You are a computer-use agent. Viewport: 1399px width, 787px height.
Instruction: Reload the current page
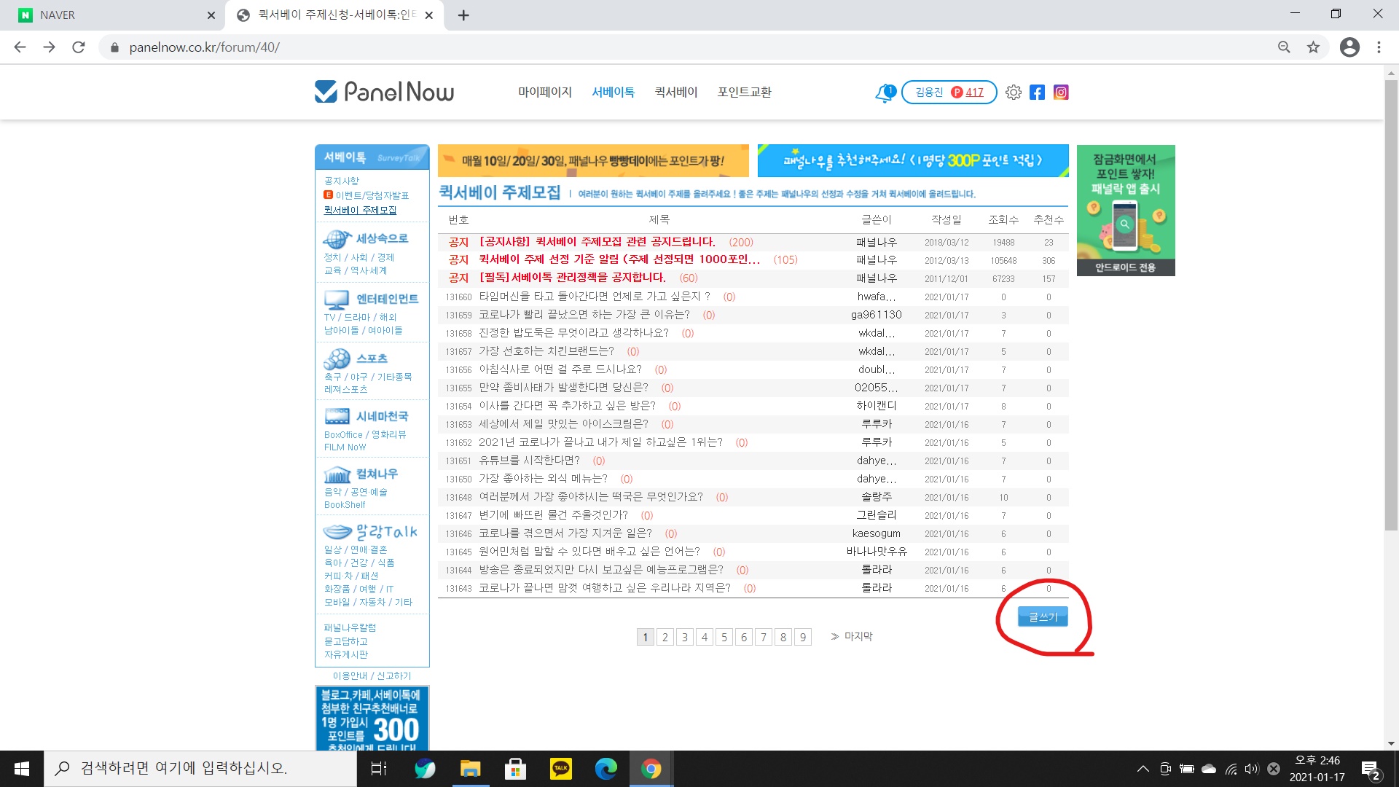(79, 47)
